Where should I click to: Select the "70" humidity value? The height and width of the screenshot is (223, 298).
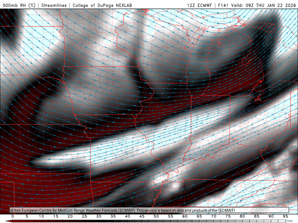click(213, 216)
